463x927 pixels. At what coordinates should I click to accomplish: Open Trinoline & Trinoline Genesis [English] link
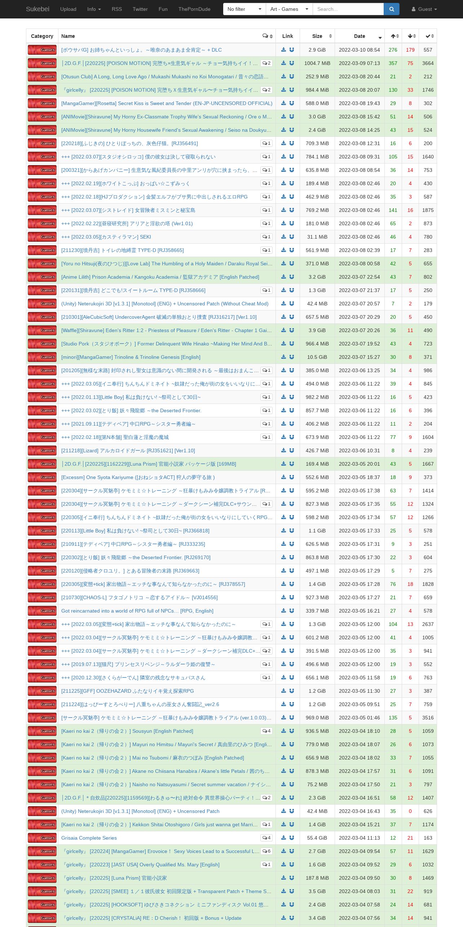click(131, 357)
